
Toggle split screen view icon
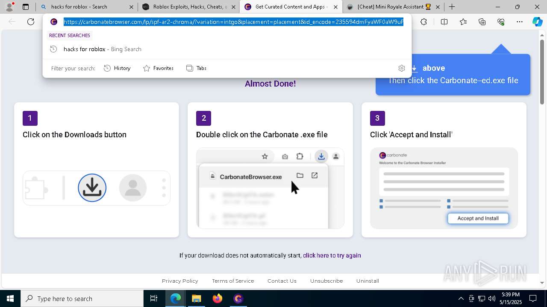coord(444,22)
